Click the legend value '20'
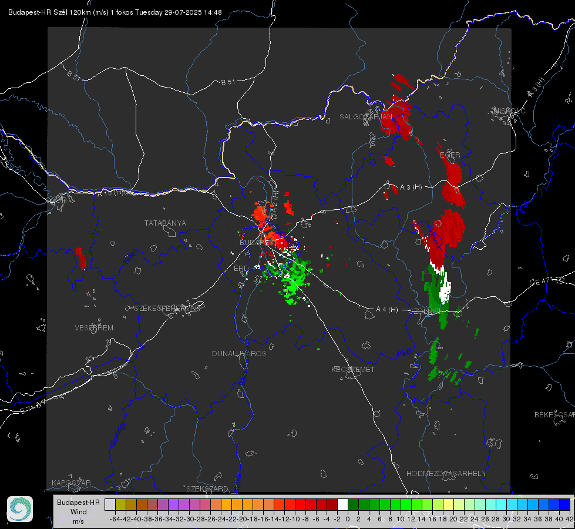The height and width of the screenshot is (529, 575). pos(453,519)
